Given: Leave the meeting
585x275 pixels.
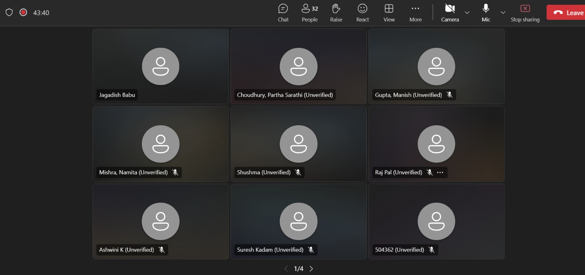Looking at the screenshot, I should point(567,12).
